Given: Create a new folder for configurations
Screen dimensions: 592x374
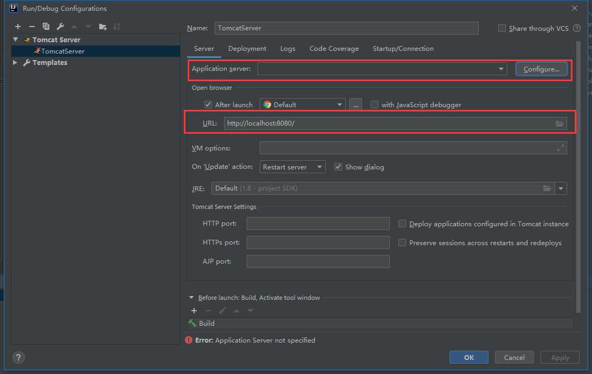Looking at the screenshot, I should point(102,27).
